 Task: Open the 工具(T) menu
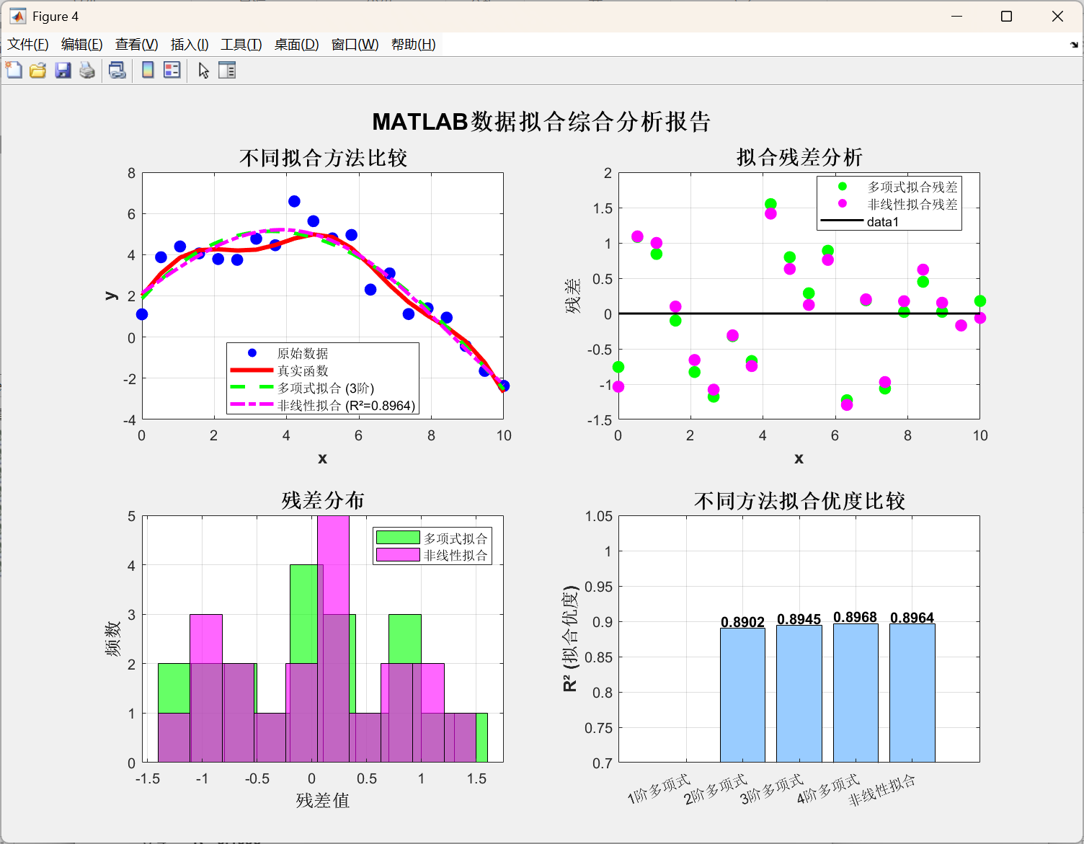(241, 45)
